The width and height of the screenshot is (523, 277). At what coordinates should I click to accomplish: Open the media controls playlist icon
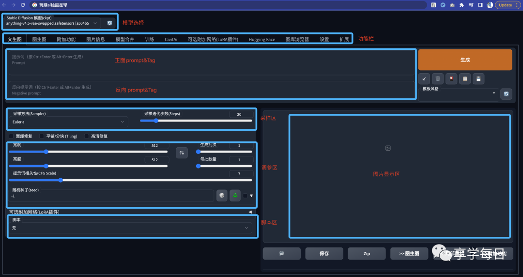471,5
